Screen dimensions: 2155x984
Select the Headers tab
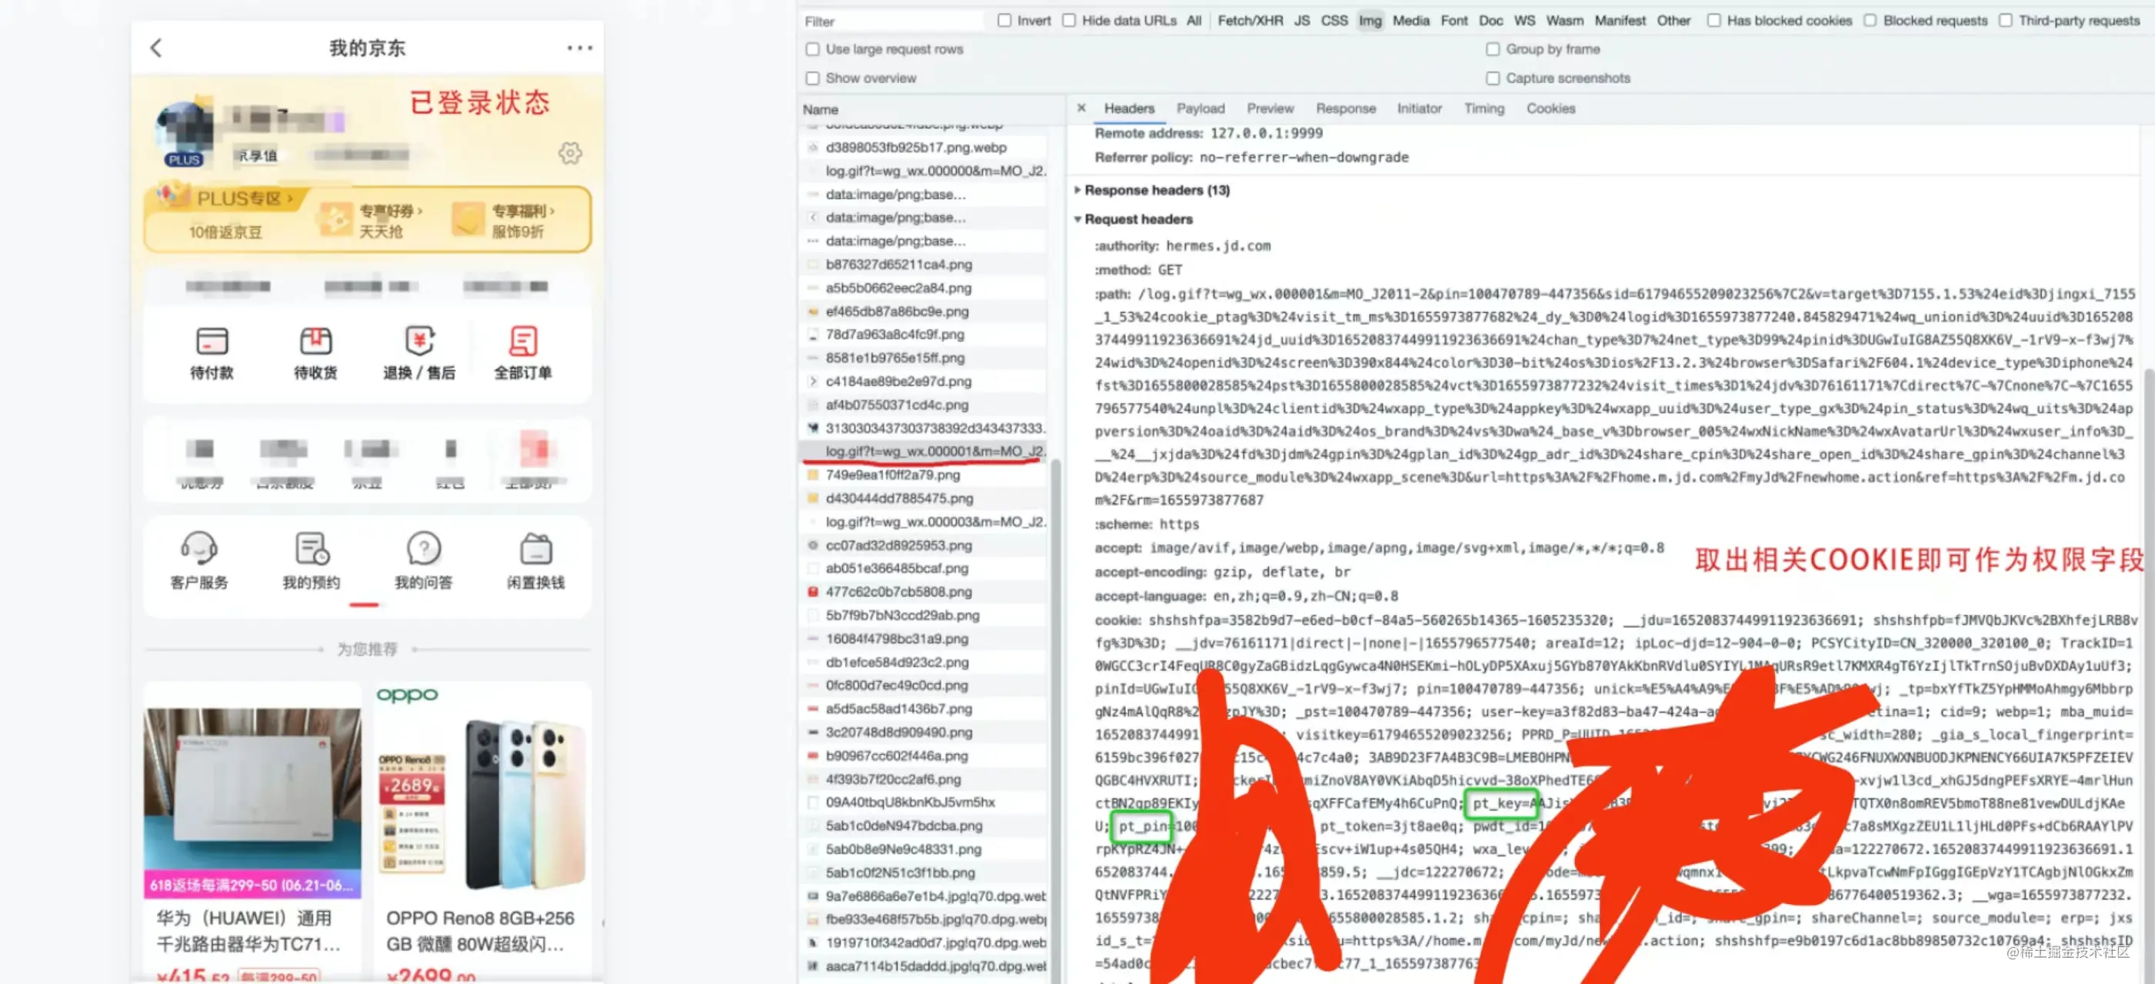coord(1128,108)
